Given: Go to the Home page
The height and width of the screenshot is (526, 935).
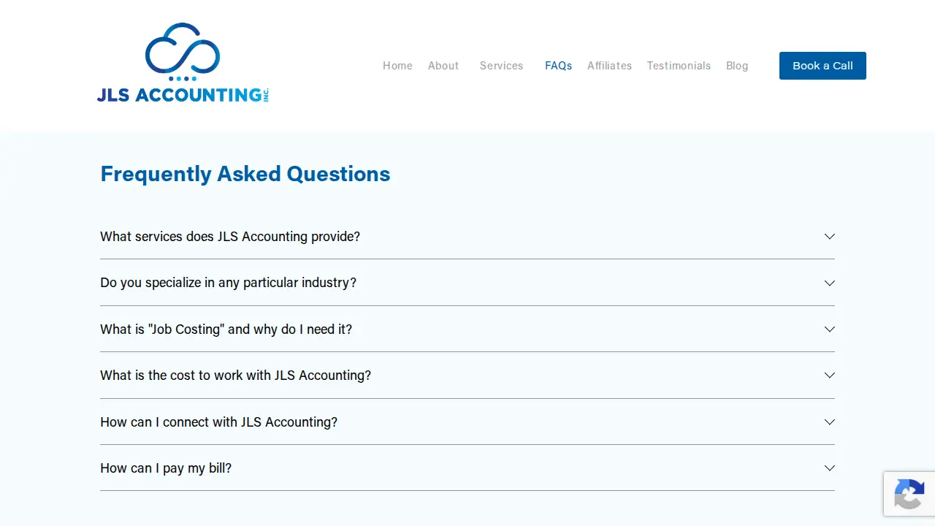Looking at the screenshot, I should click(397, 66).
